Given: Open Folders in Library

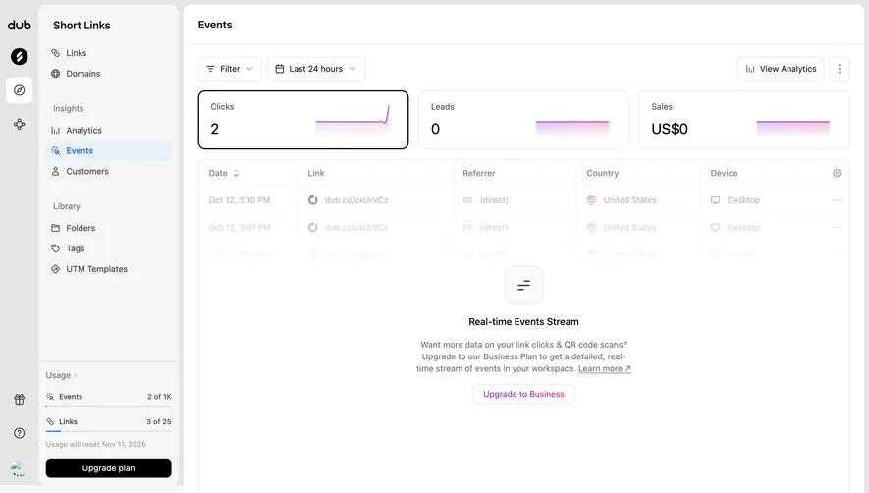Looking at the screenshot, I should 109,228.
